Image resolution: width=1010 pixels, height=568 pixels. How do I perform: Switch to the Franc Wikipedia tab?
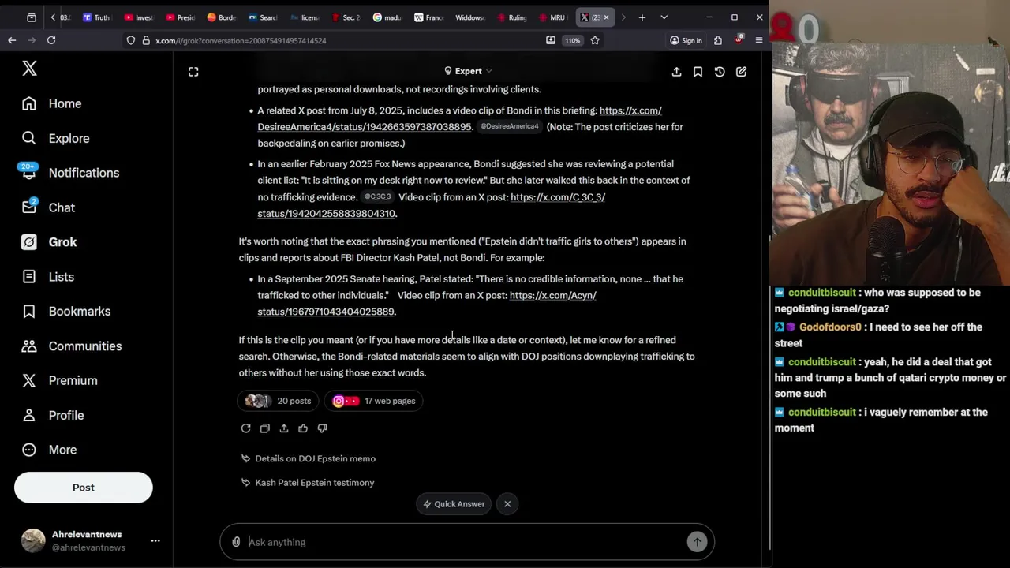428,17
